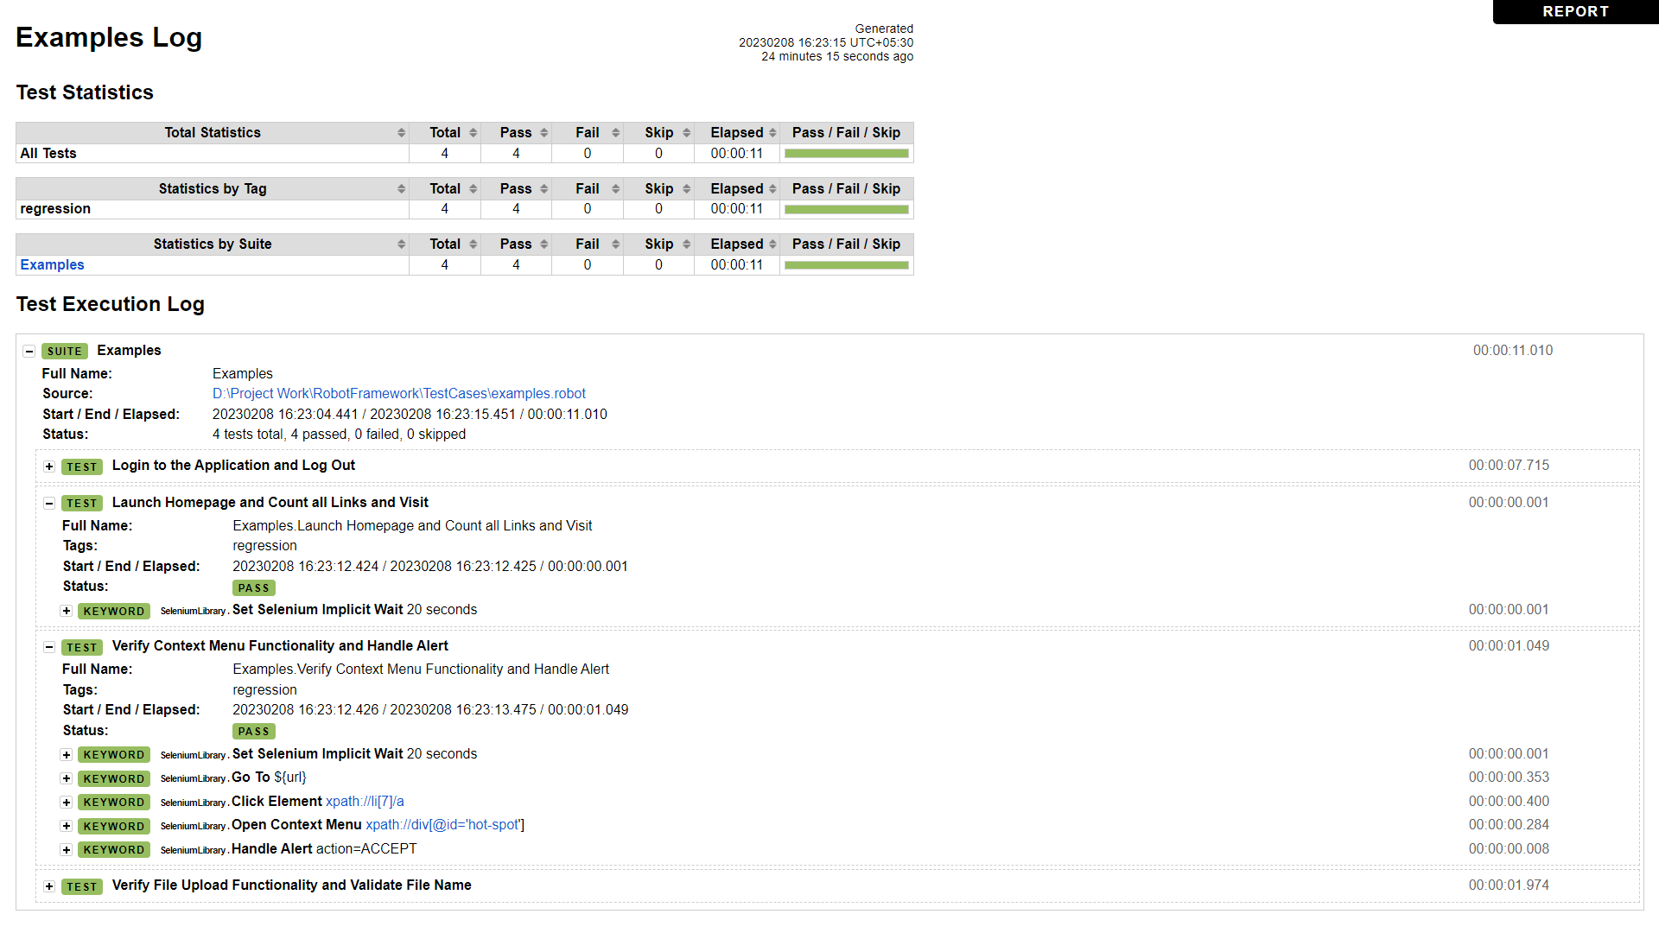
Task: Click the PASS badge of Launch Homepage test
Action: (x=254, y=587)
